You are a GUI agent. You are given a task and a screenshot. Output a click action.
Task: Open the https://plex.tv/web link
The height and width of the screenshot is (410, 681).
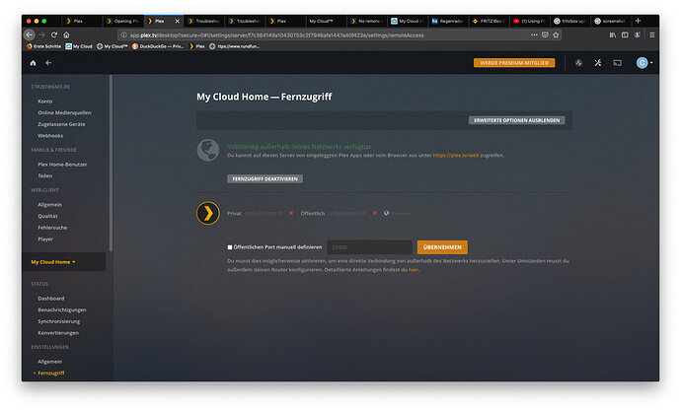456,155
